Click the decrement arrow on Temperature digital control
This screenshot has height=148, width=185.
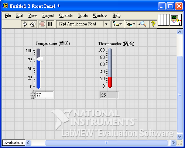32,96
